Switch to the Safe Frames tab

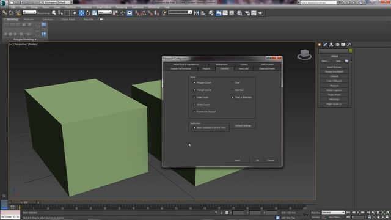(x=267, y=64)
